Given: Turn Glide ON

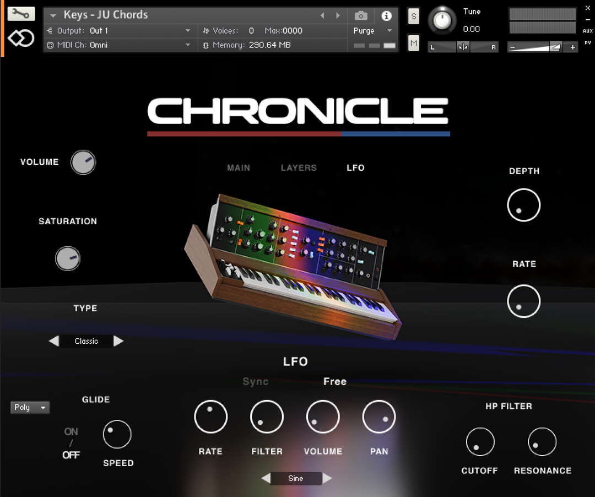Looking at the screenshot, I should tap(71, 431).
